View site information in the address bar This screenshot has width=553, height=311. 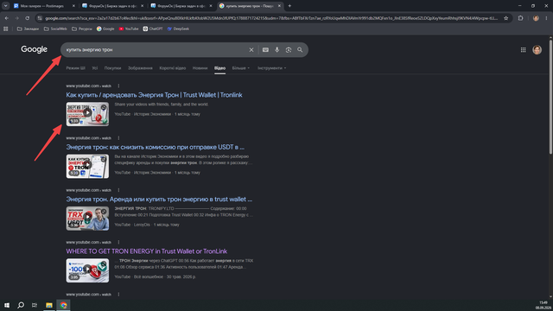40,18
